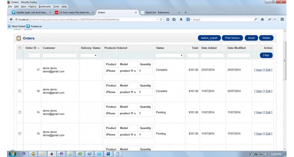
Task: Click the Order ID filter field
Action: pos(34,55)
